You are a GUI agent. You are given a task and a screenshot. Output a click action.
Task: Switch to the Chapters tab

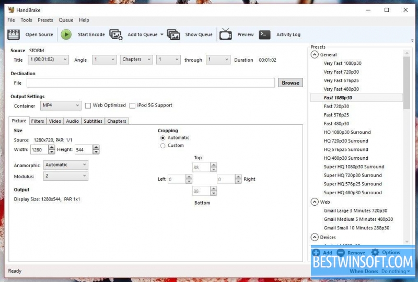click(117, 121)
